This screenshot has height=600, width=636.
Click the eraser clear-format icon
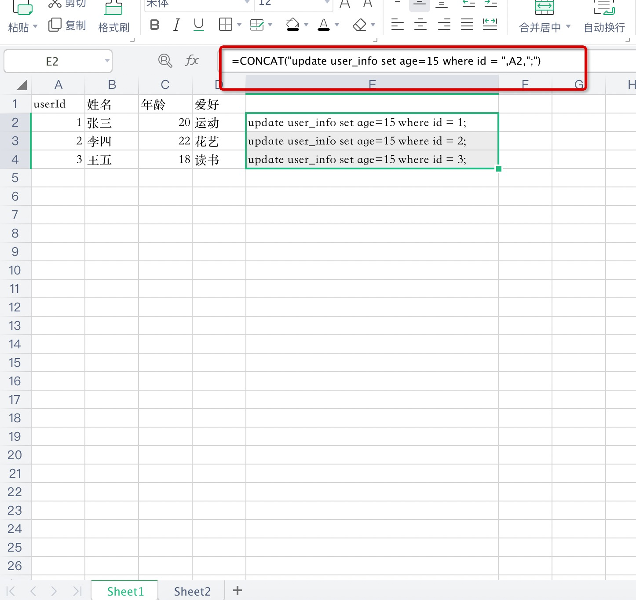[359, 25]
